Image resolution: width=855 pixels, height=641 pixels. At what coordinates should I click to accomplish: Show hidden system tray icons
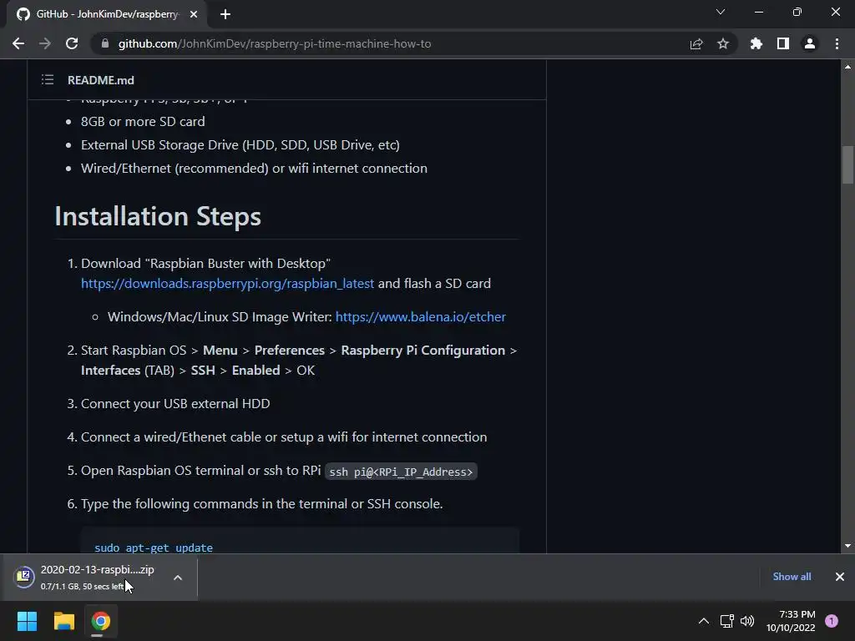(703, 621)
